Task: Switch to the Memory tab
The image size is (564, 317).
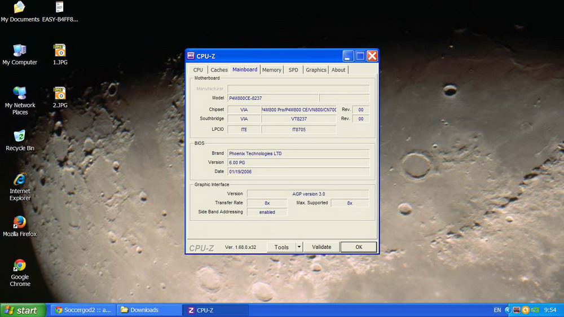Action: [x=271, y=70]
